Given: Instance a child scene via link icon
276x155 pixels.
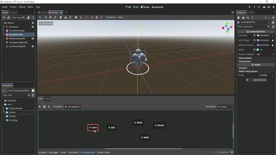Looking at the screenshot, I should 9,18.
